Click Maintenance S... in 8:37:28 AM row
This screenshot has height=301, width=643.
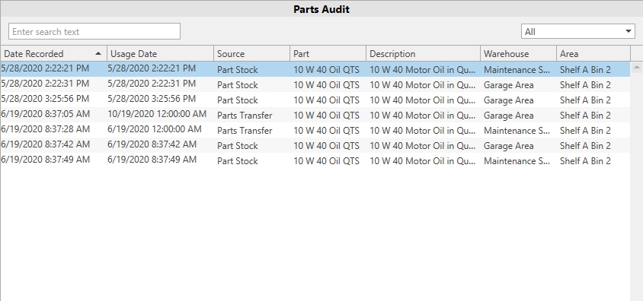[x=517, y=131]
